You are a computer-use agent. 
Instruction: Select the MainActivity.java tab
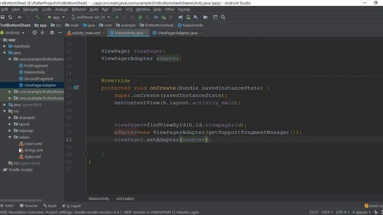pyautogui.click(x=129, y=33)
